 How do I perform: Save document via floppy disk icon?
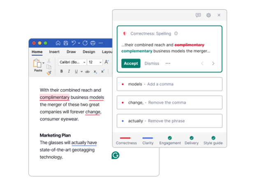coord(66,43)
